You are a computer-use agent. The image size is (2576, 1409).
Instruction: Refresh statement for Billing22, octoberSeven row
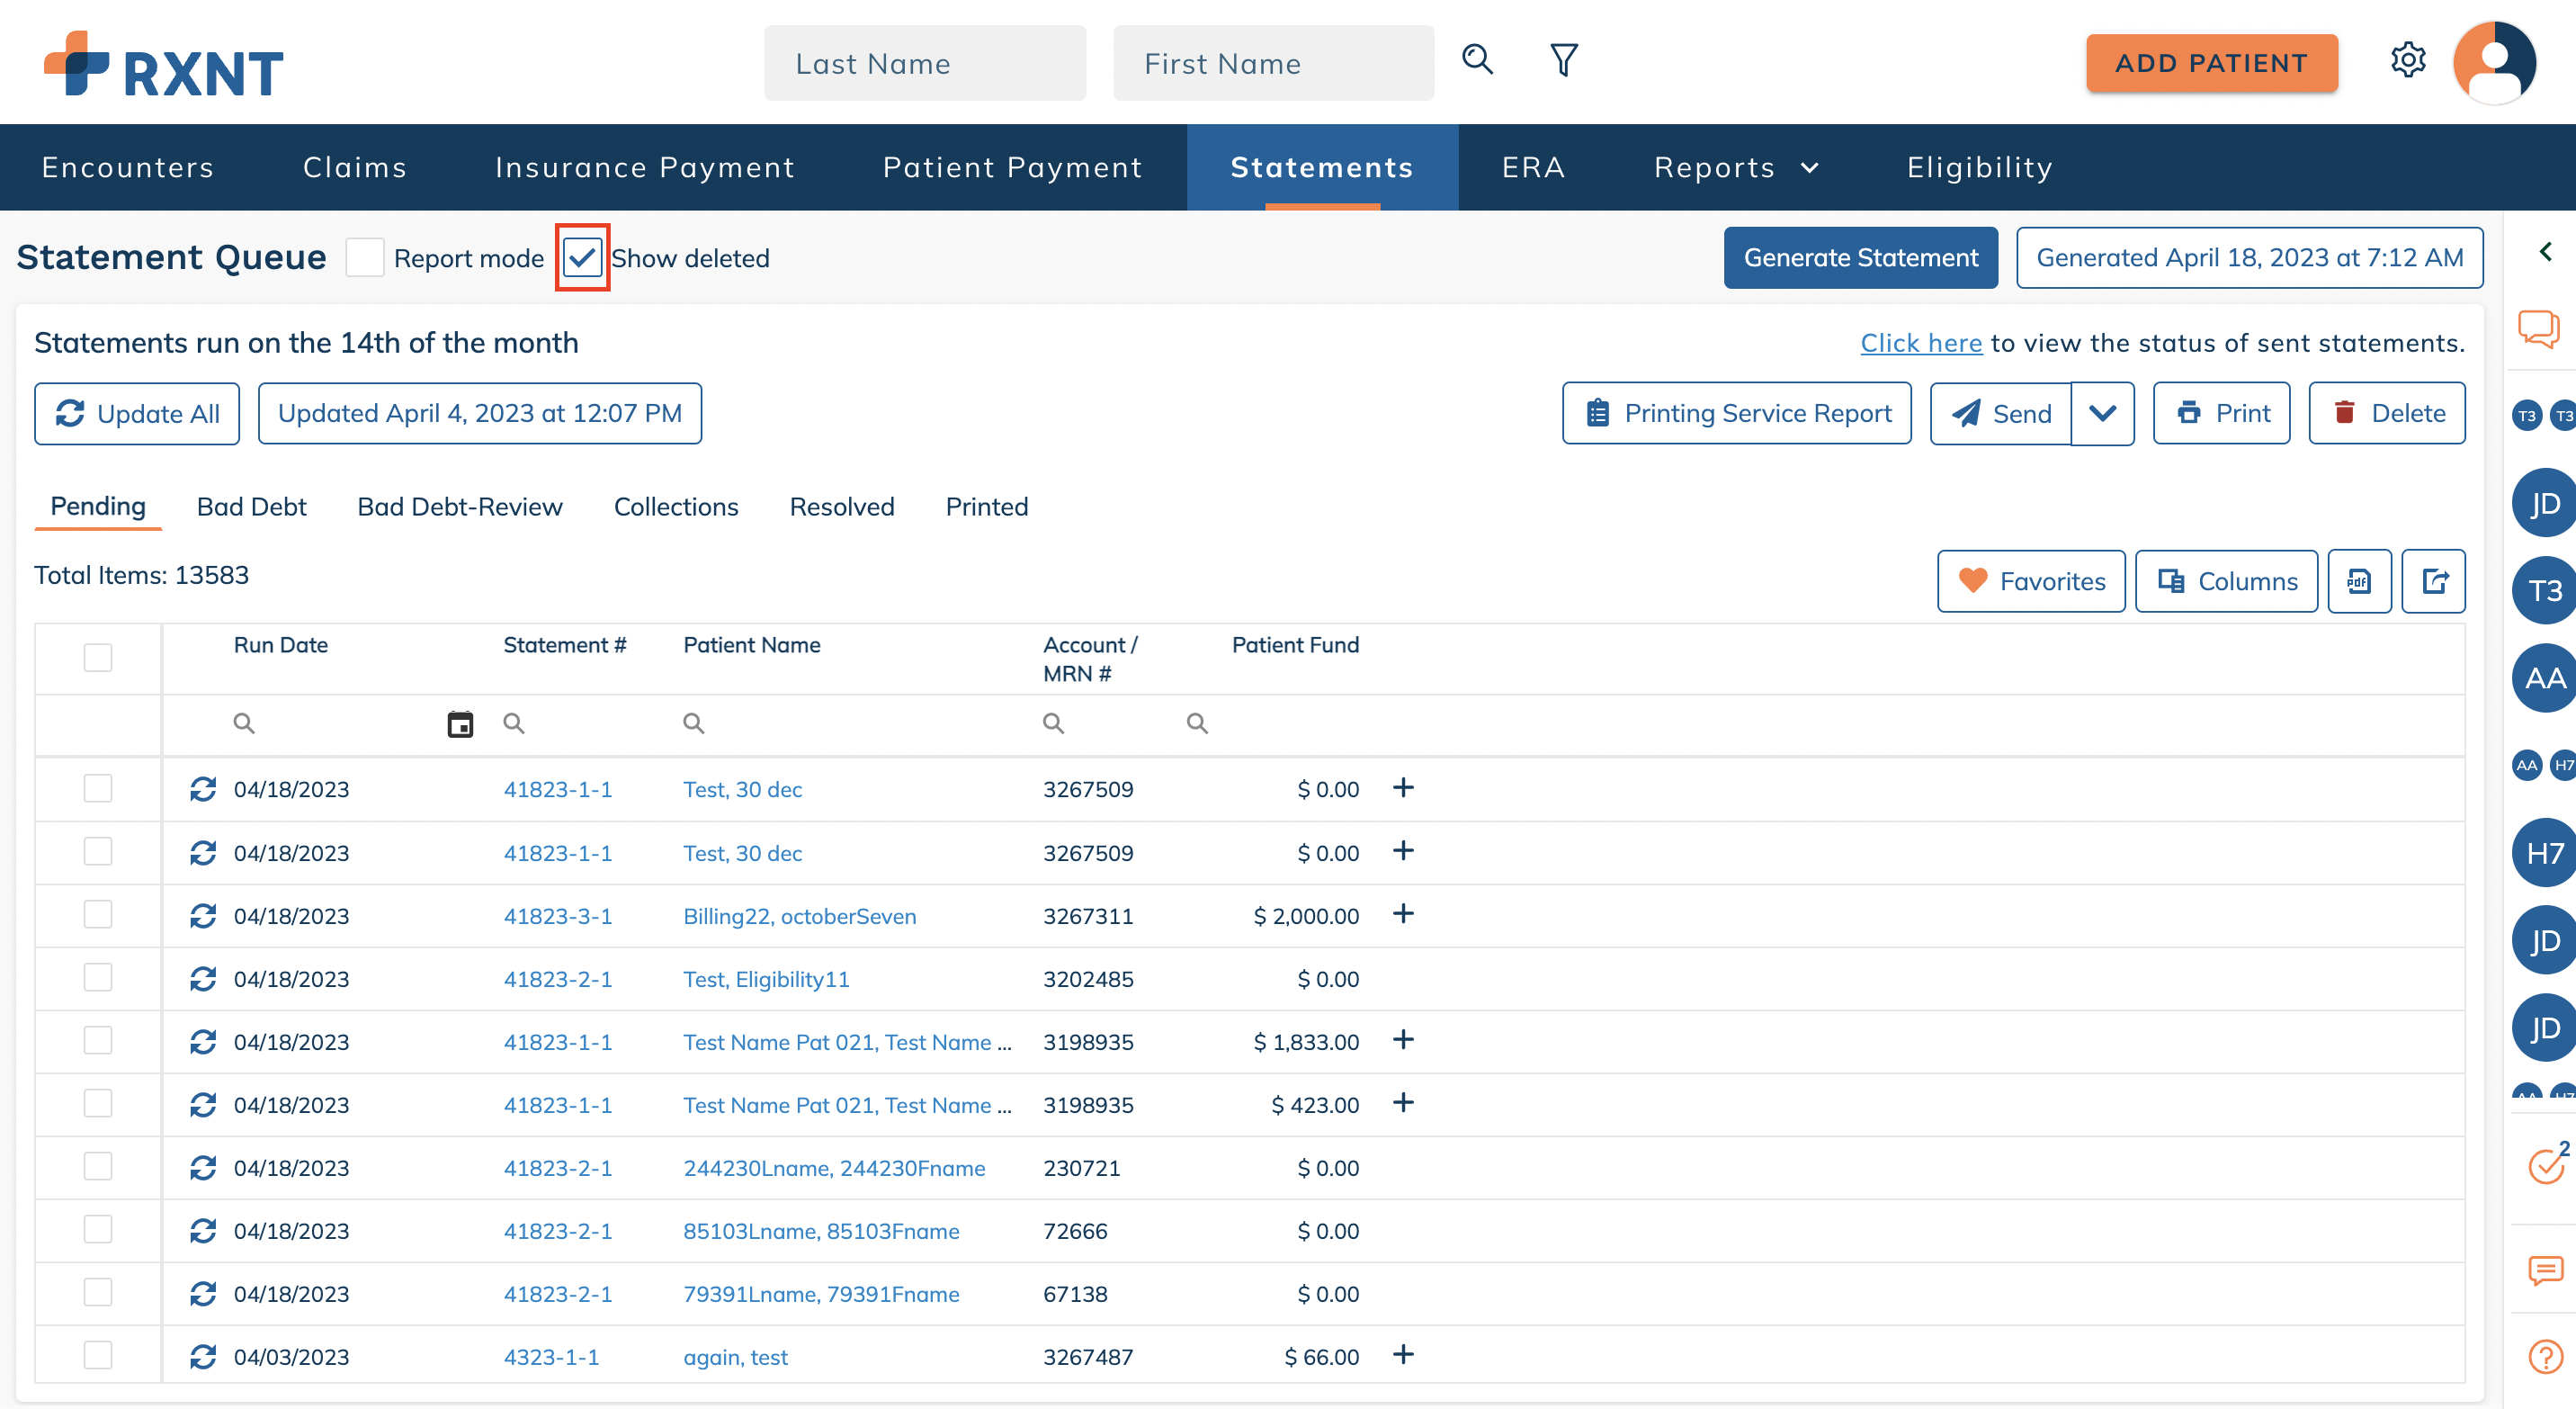coord(203,916)
